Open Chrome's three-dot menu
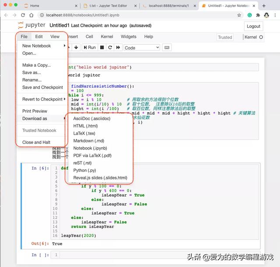The image size is (280, 267). [275, 15]
